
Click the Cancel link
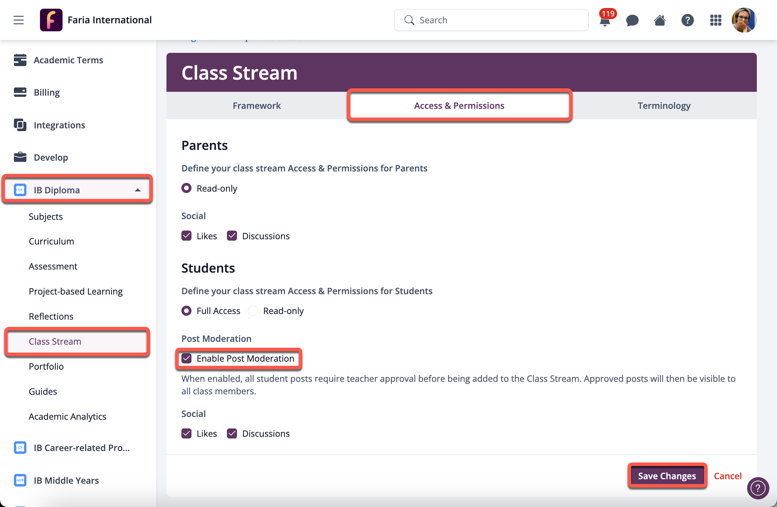[728, 476]
